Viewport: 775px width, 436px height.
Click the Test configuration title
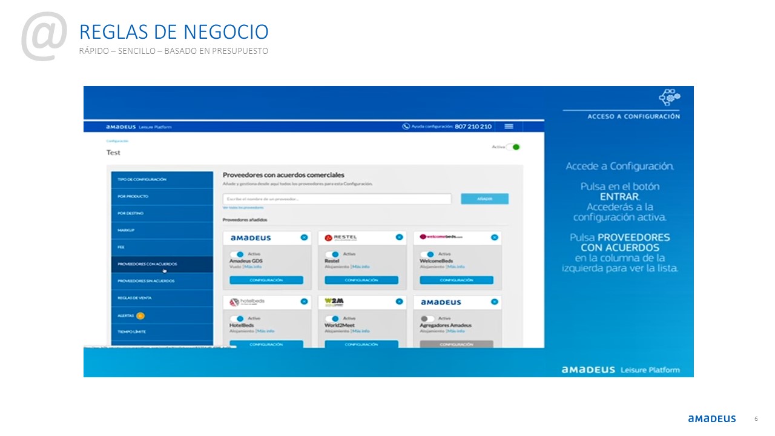coord(113,153)
